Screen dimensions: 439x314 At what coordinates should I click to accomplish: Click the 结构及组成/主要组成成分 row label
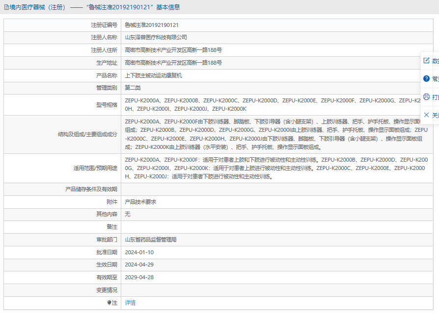pyautogui.click(x=87, y=134)
